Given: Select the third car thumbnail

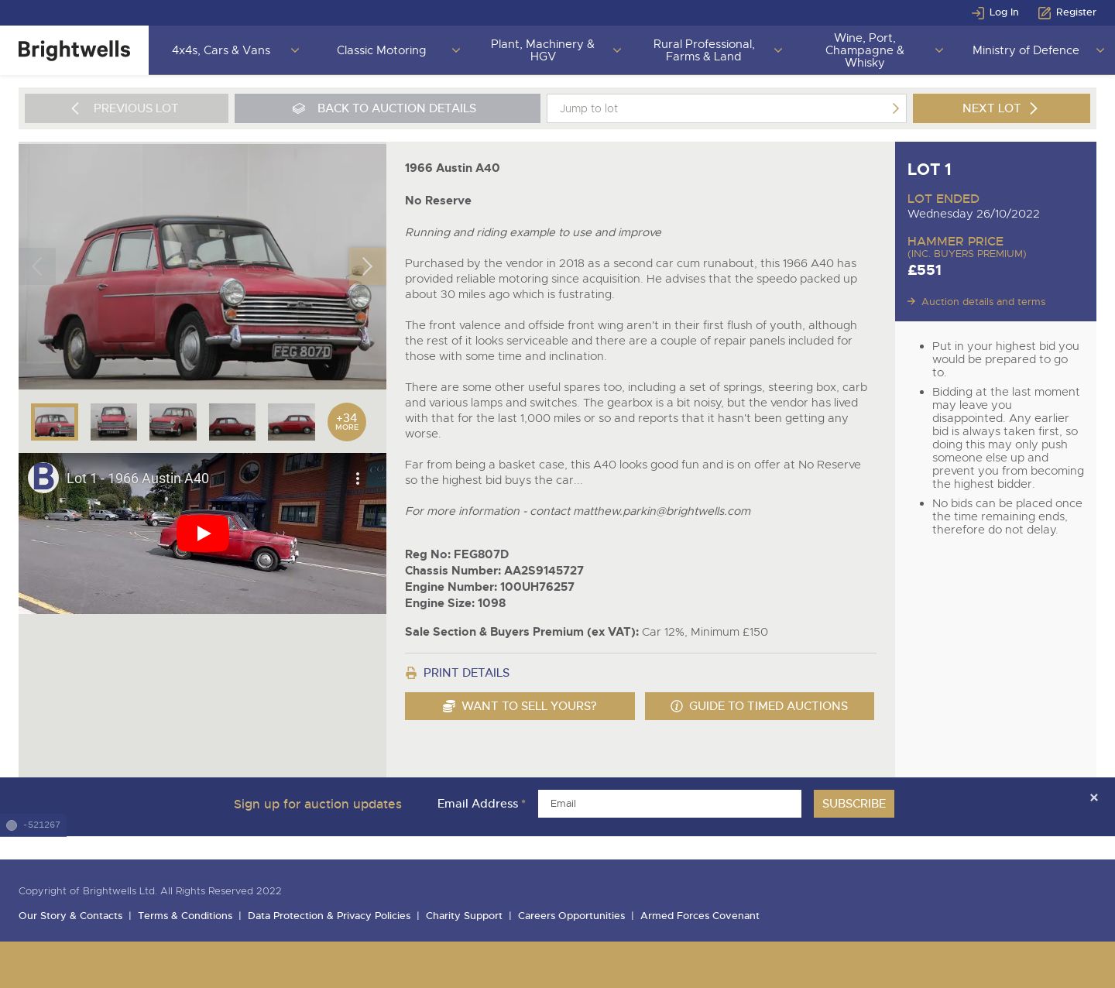Looking at the screenshot, I should pos(173,422).
